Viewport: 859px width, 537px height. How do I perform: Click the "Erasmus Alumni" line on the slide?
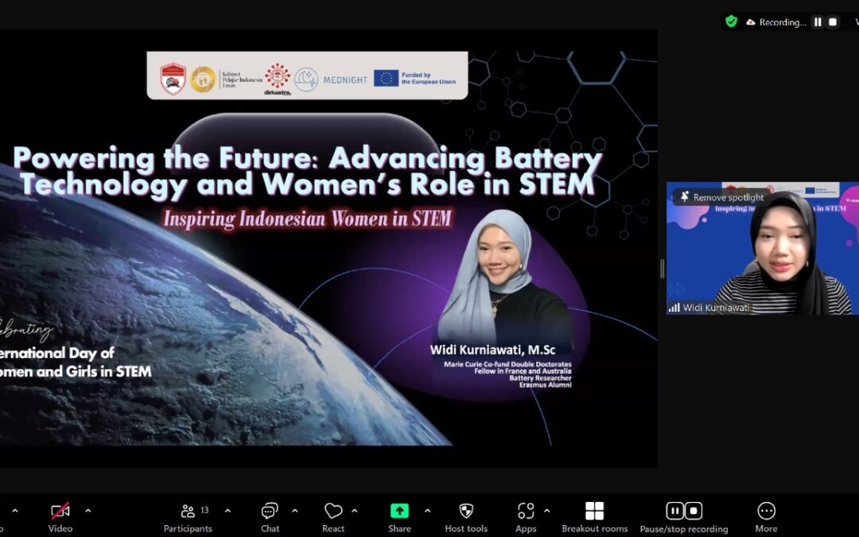coord(545,385)
